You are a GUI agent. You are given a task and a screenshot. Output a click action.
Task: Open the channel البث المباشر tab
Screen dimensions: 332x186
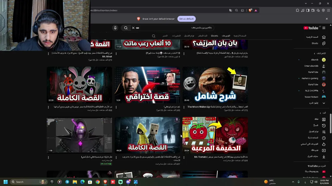point(203,36)
